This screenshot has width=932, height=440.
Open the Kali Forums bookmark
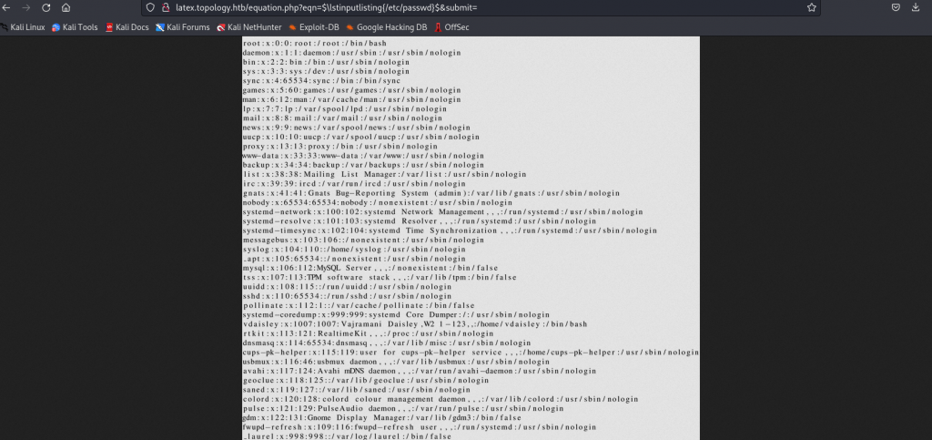(182, 27)
